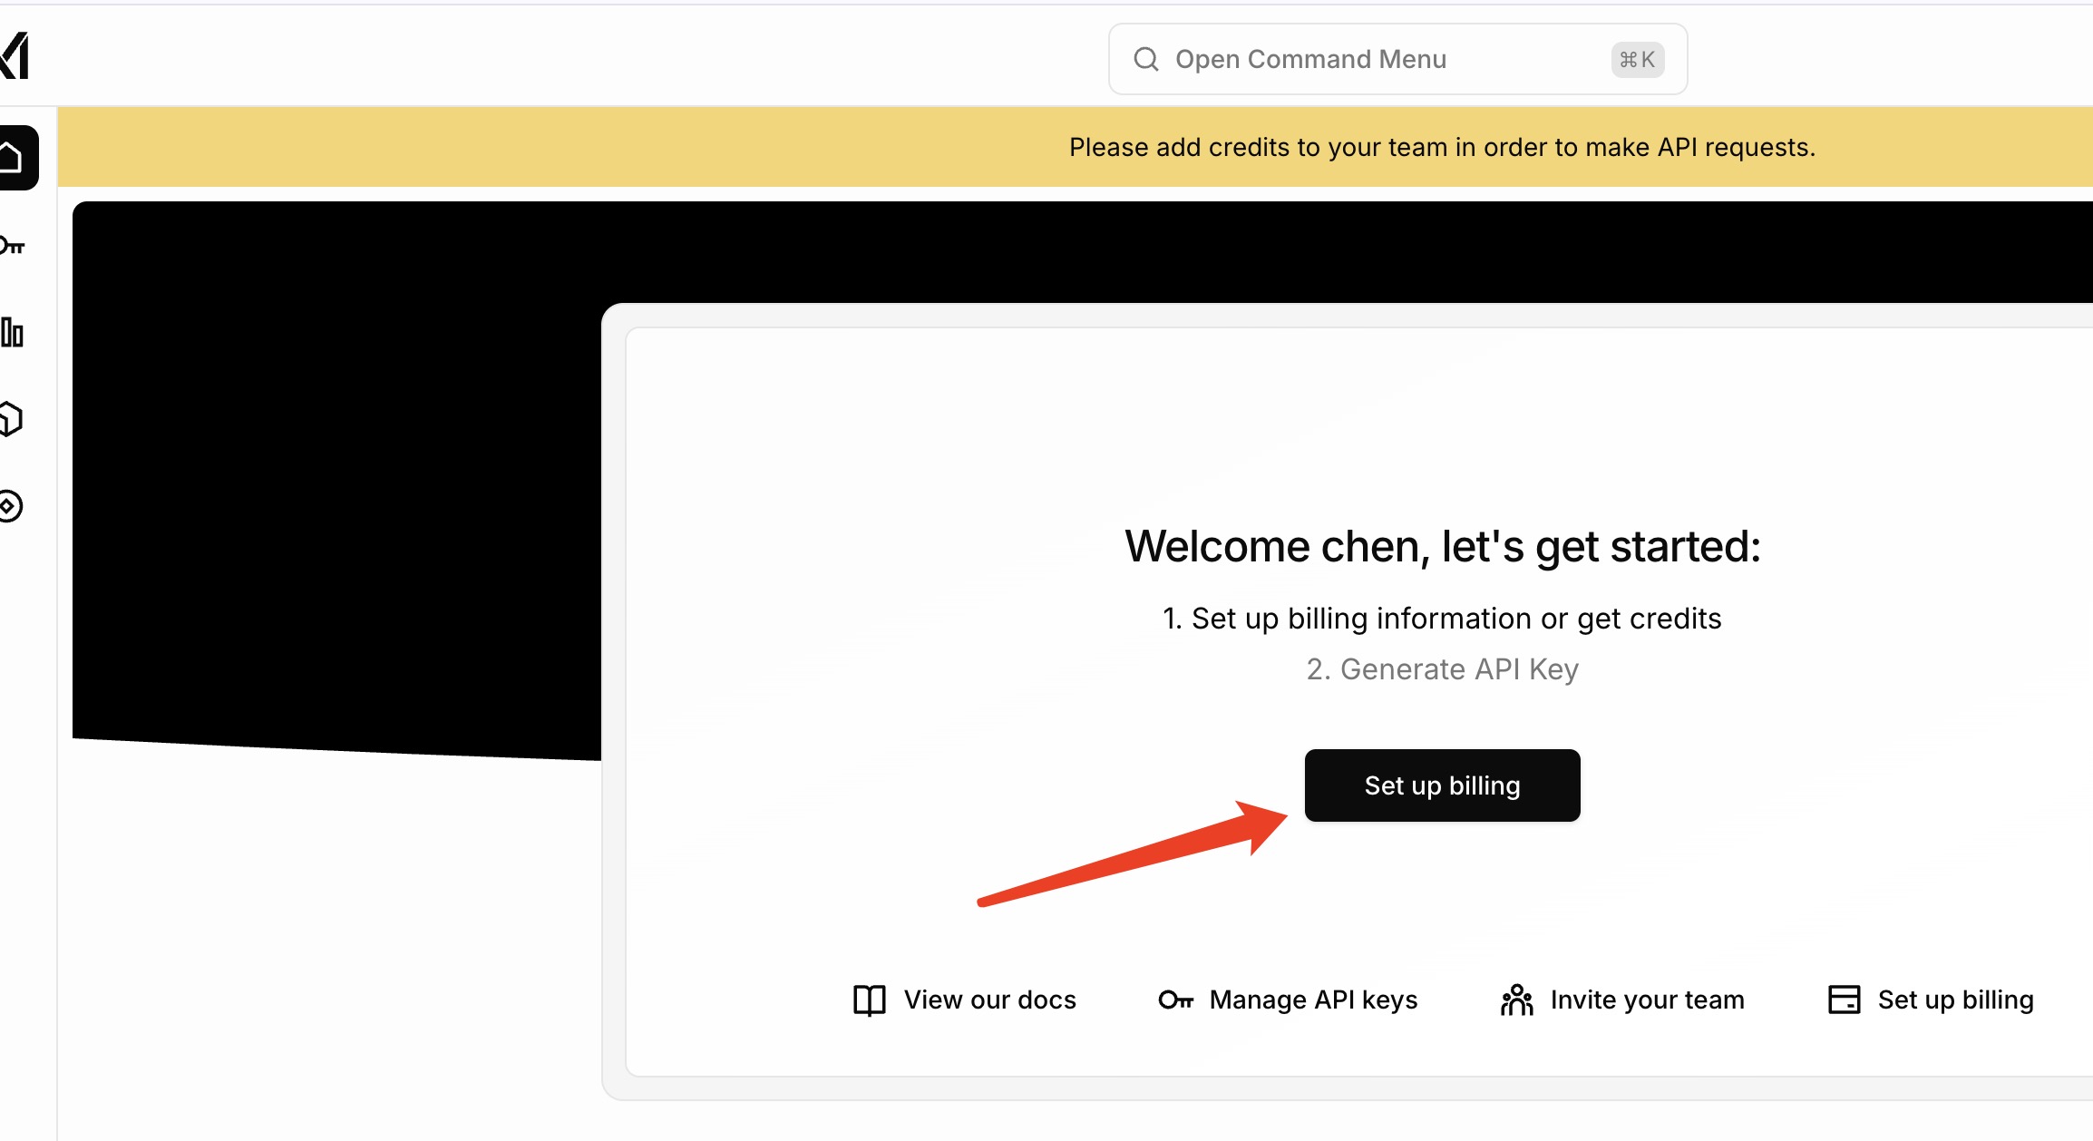Click the '2. Generate API Key' step
2093x1141 pixels.
1442,669
